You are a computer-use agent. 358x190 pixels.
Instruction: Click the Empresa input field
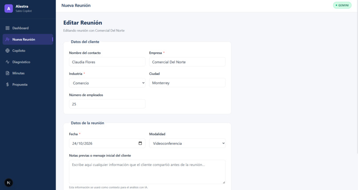point(187,62)
